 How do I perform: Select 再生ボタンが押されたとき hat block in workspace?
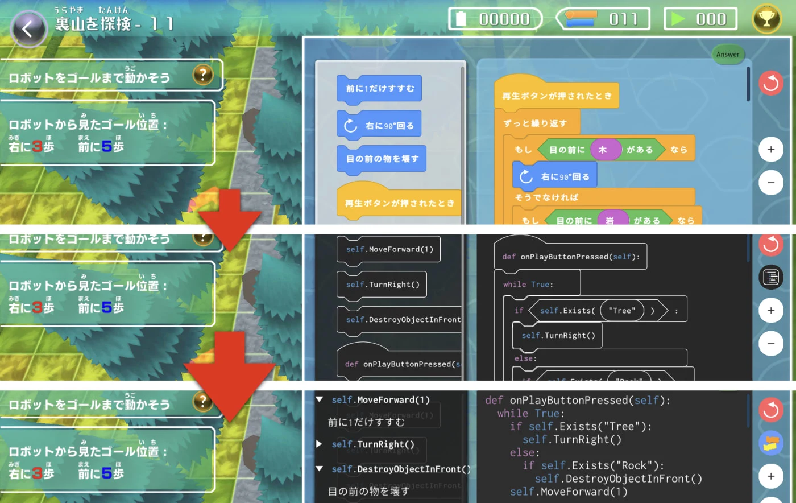556,93
